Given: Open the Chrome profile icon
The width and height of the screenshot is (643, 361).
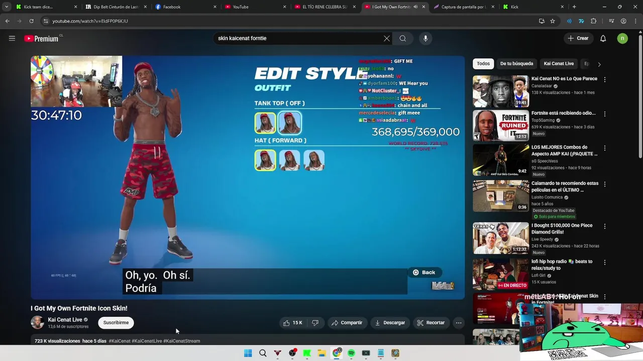Looking at the screenshot, I should pos(623,21).
